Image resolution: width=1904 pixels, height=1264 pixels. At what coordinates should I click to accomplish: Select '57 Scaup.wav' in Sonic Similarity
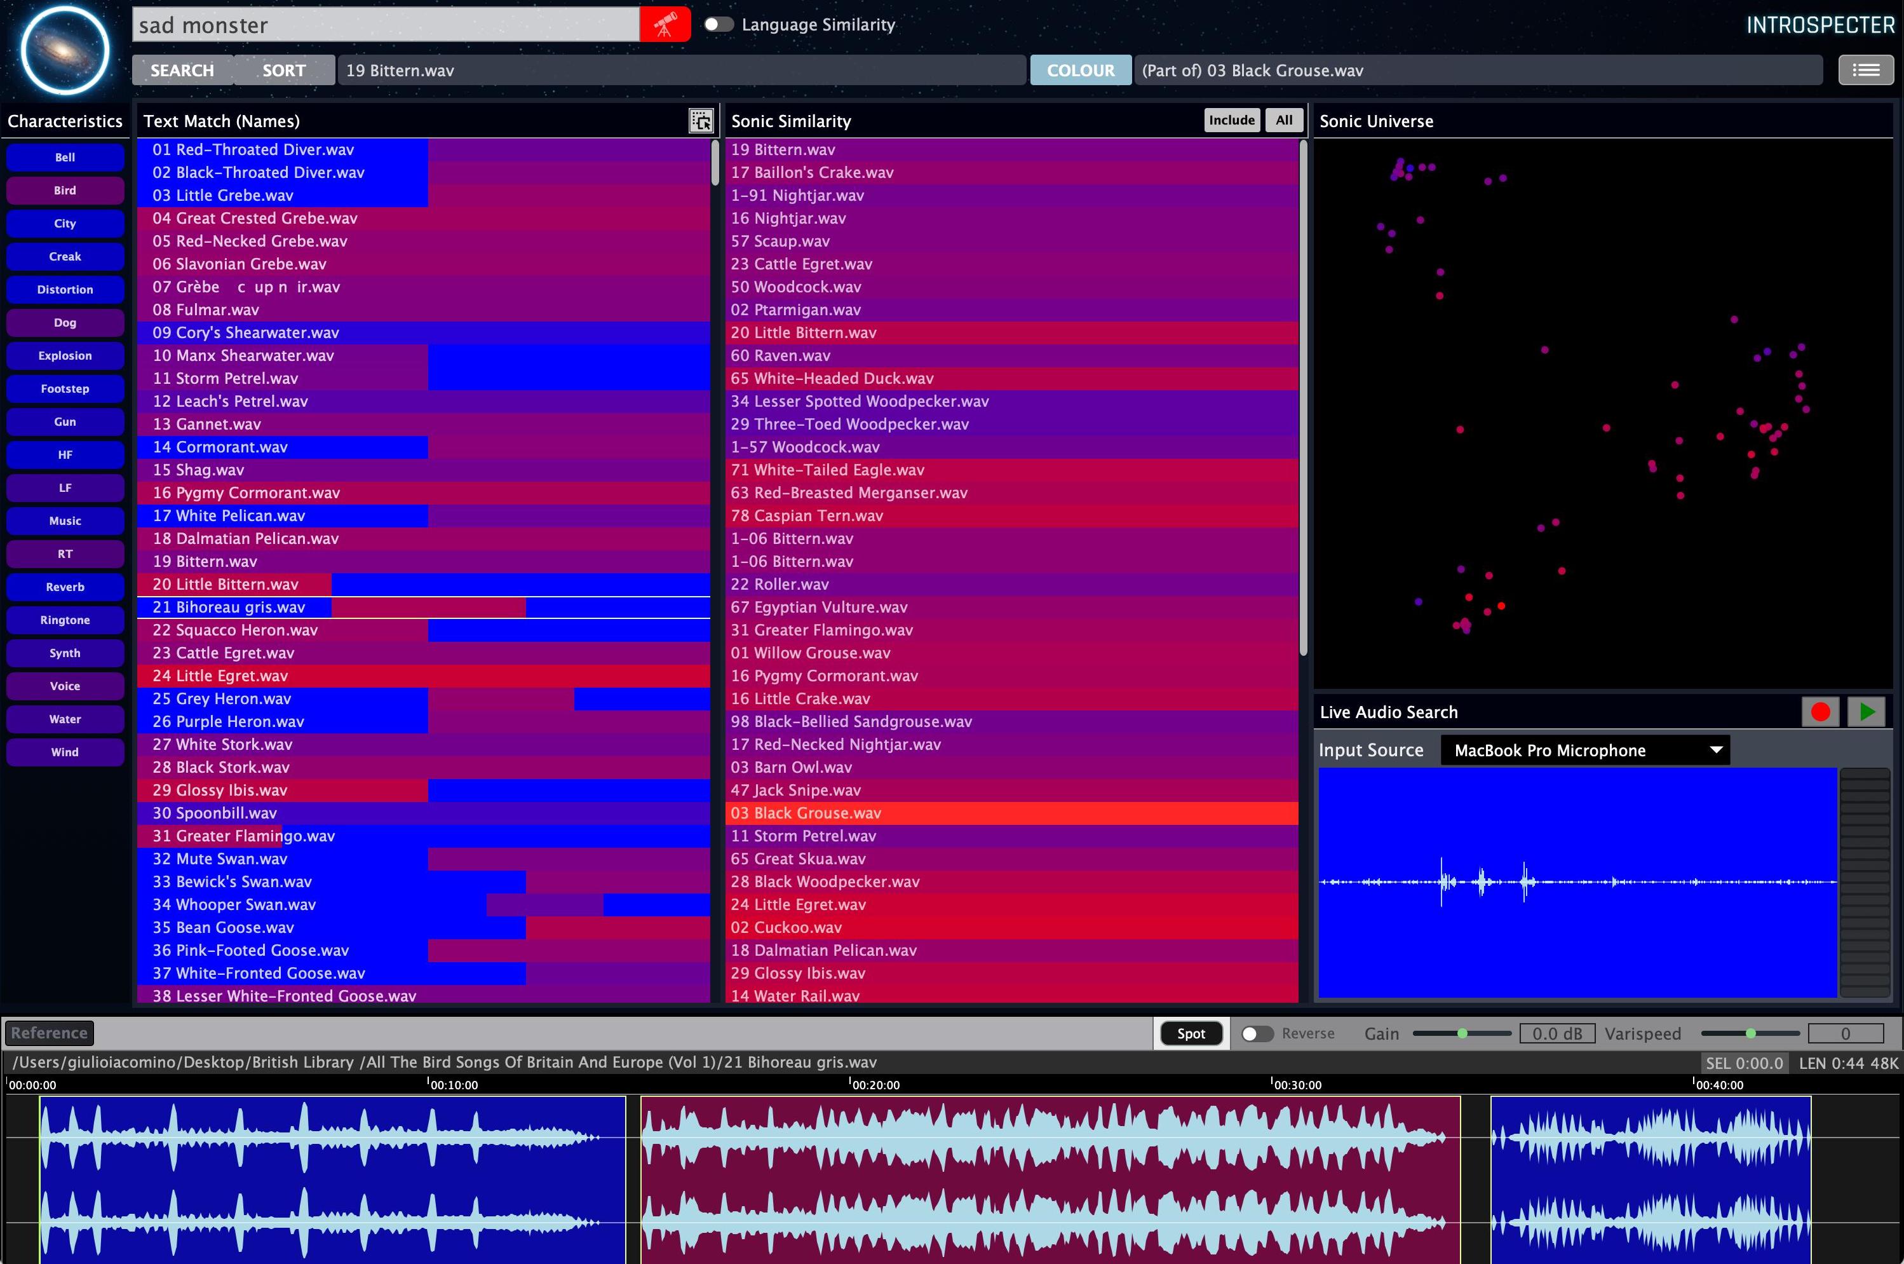coord(1012,241)
